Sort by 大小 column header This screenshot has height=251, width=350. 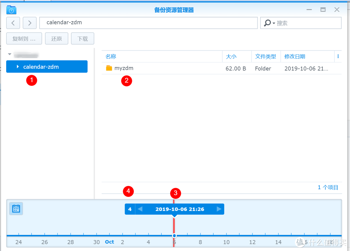point(231,56)
